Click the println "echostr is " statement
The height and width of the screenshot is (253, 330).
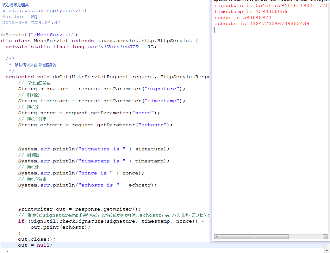[87, 185]
